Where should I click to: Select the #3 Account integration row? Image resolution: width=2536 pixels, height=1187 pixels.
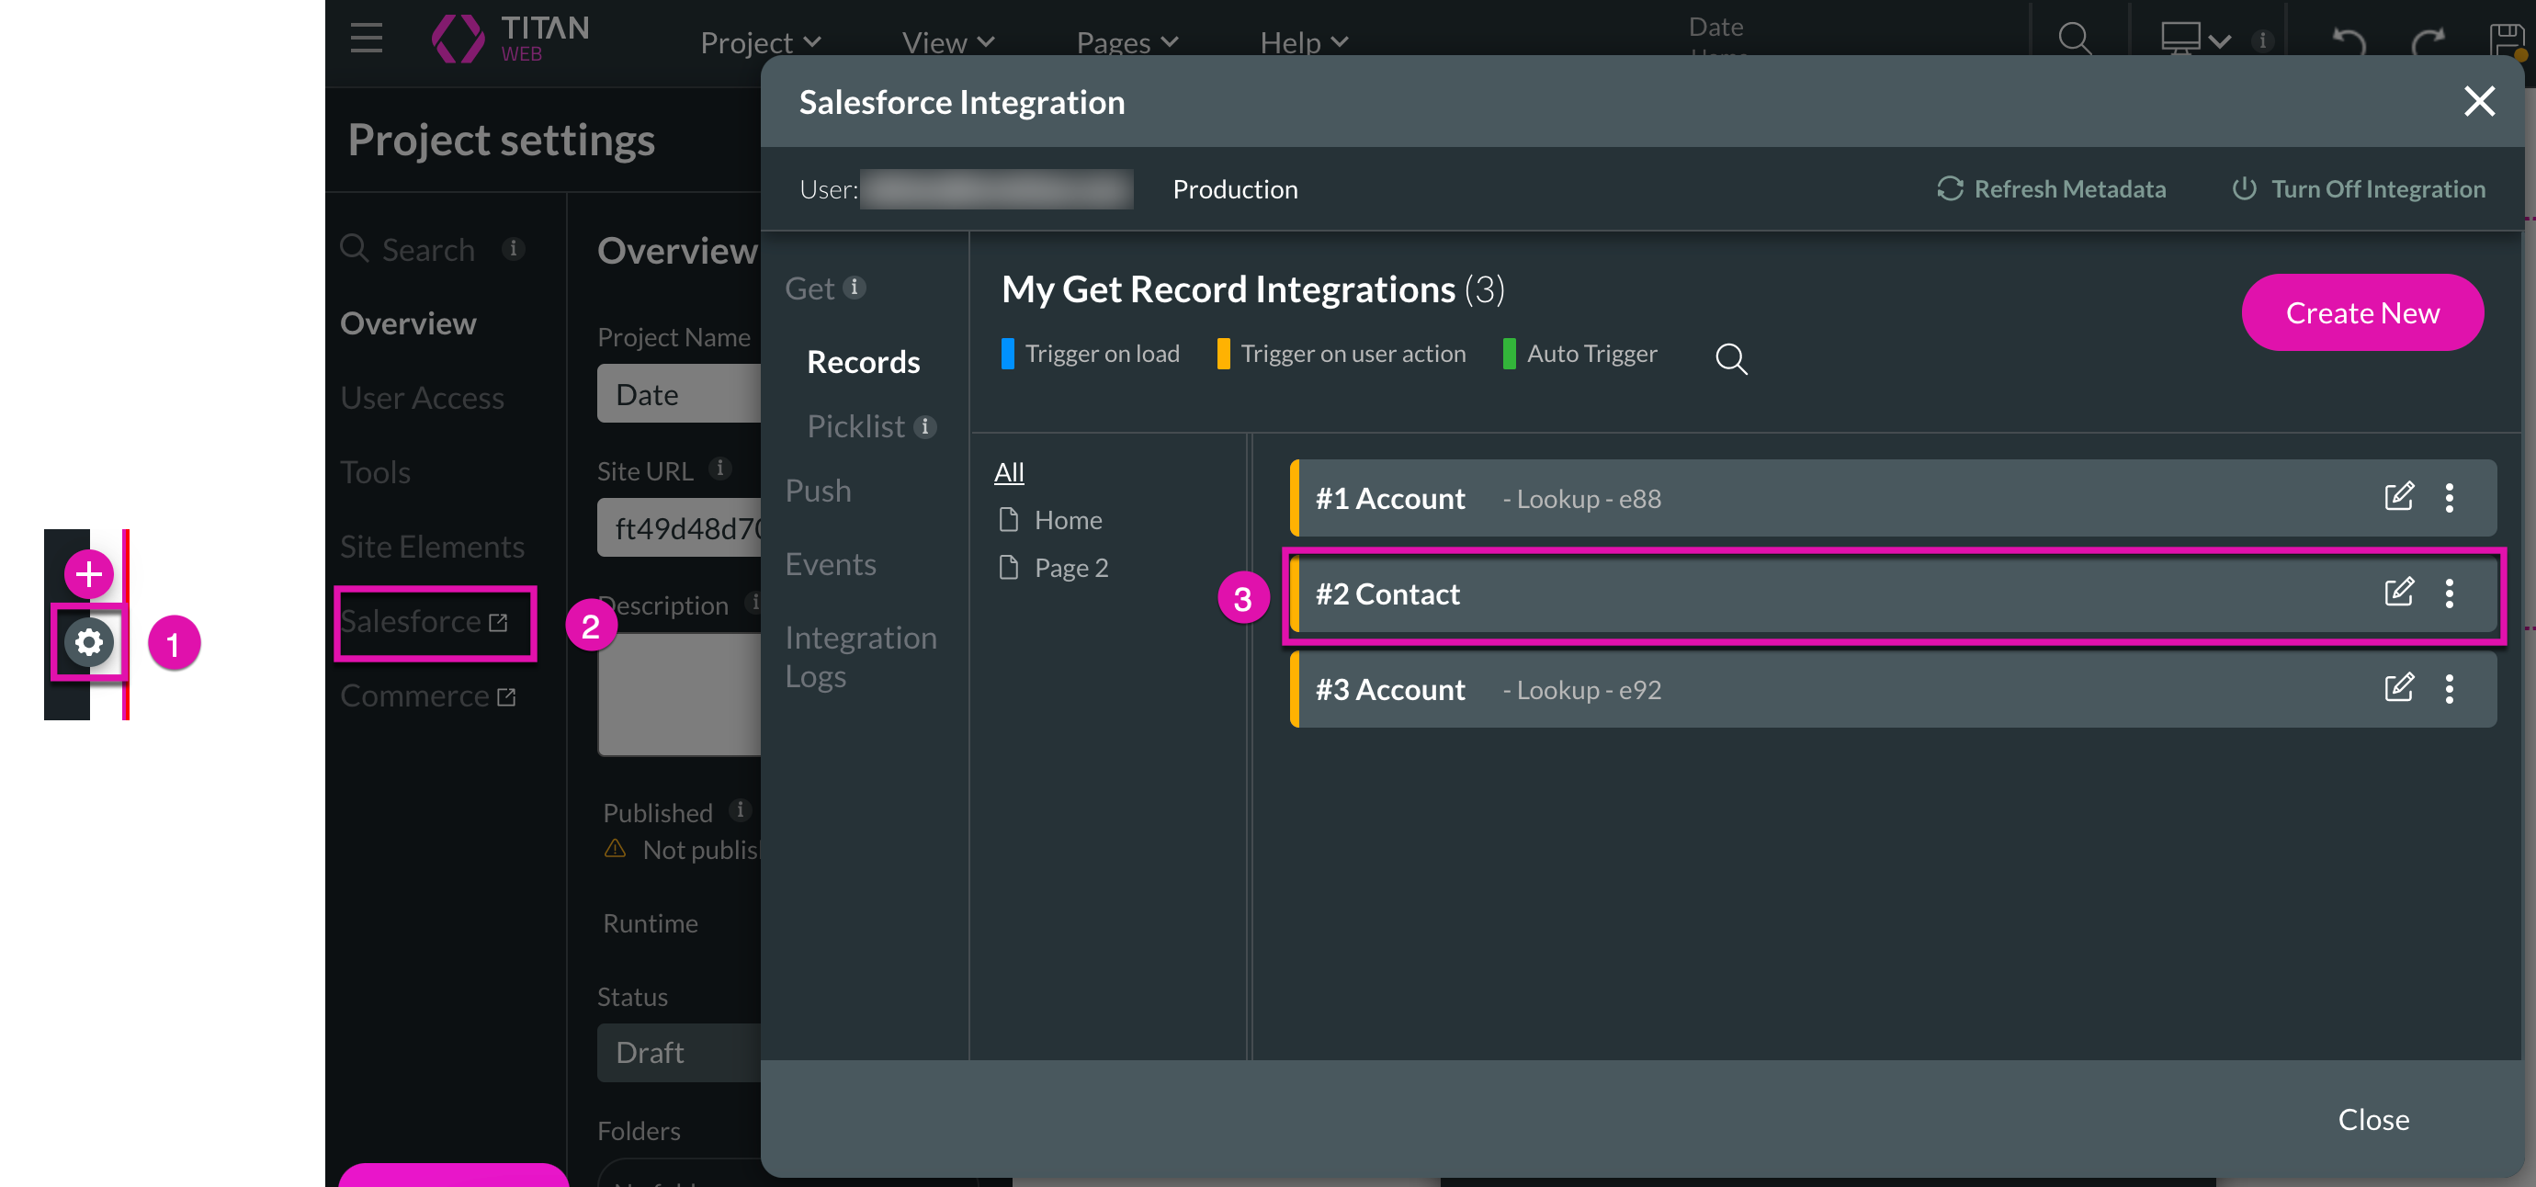[1892, 689]
